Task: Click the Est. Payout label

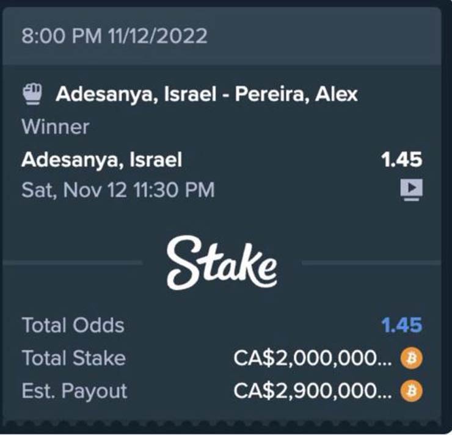Action: click(x=75, y=391)
